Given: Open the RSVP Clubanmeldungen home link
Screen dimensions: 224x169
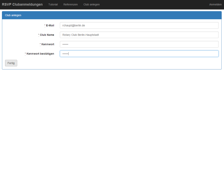Looking at the screenshot, I should point(22,5).
